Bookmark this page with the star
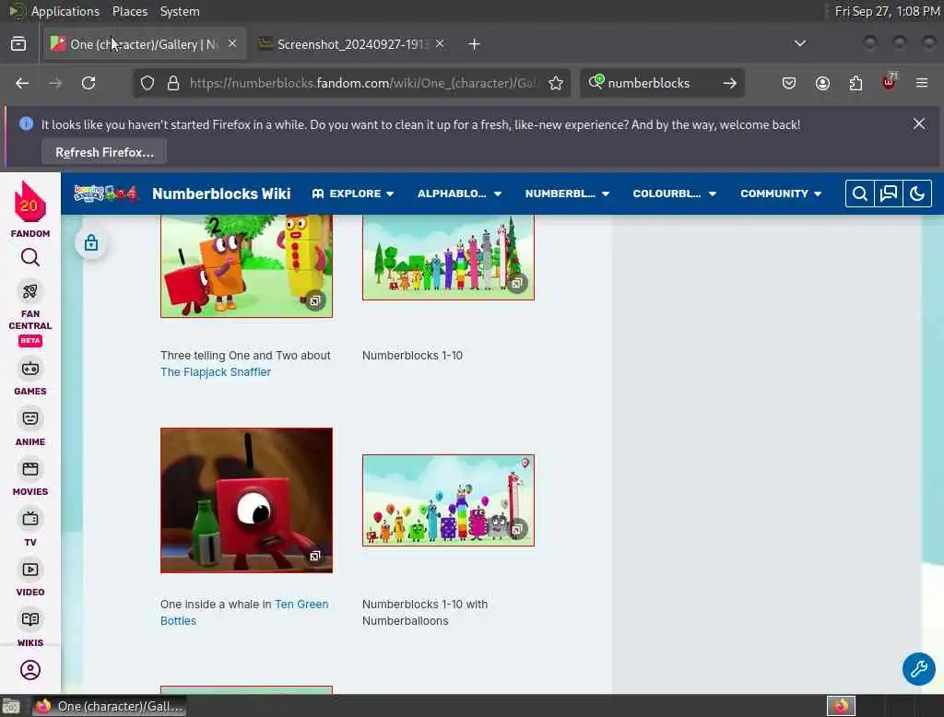Screen dimensions: 944x717 (x=556, y=83)
